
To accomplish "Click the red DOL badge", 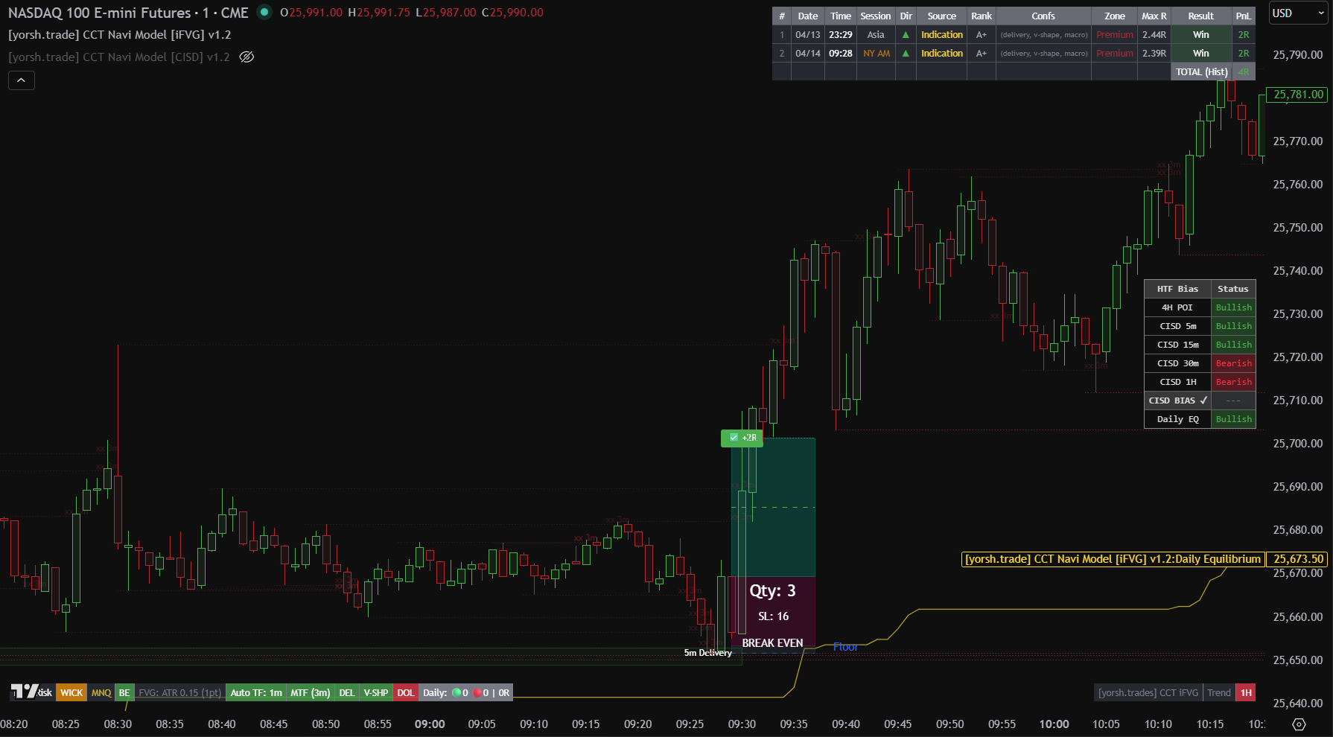I will 405,692.
